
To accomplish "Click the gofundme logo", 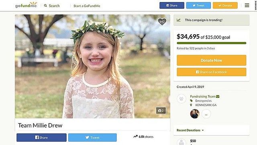I will click(x=26, y=5).
